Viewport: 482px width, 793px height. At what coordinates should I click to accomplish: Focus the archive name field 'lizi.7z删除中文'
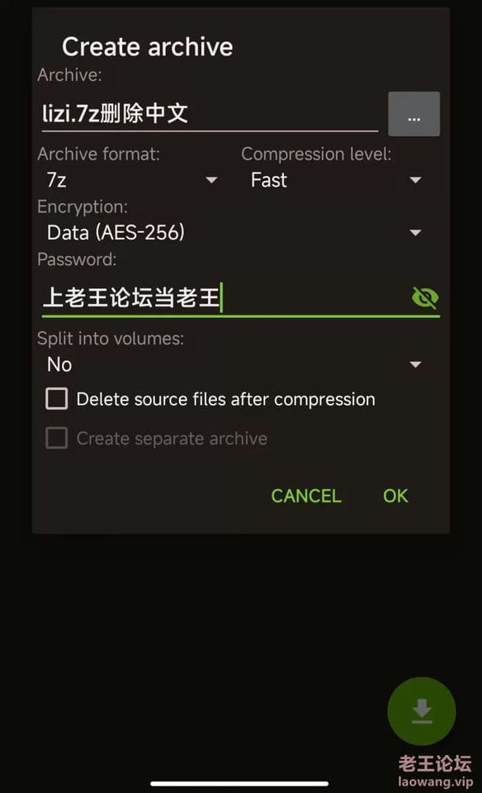point(210,113)
